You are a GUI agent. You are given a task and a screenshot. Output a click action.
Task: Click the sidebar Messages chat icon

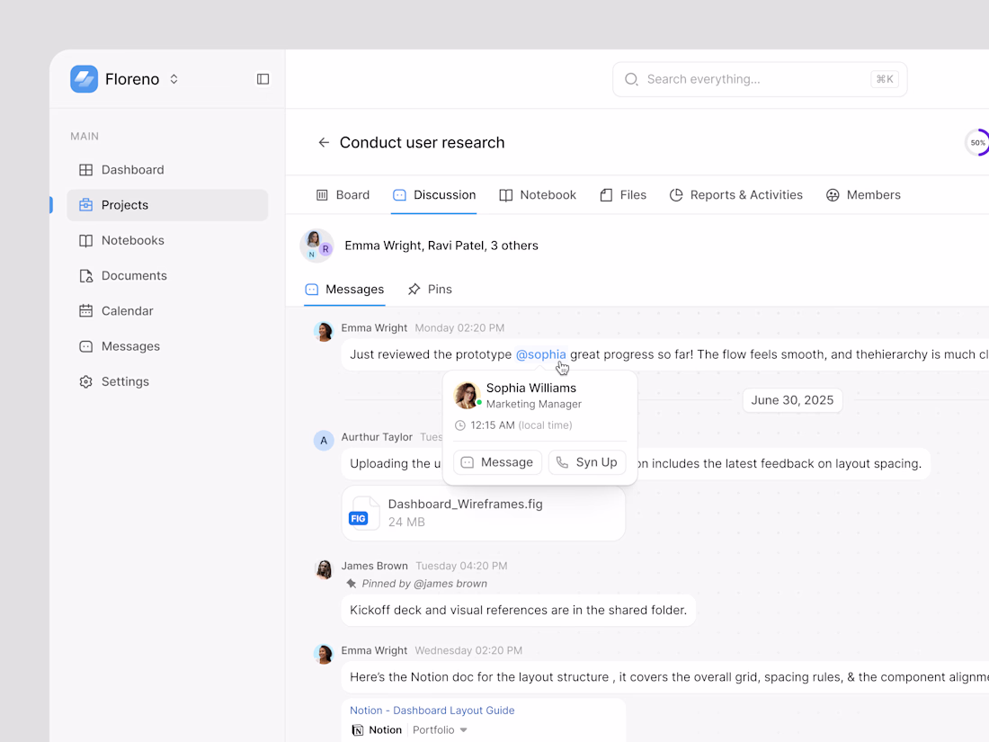pos(85,346)
